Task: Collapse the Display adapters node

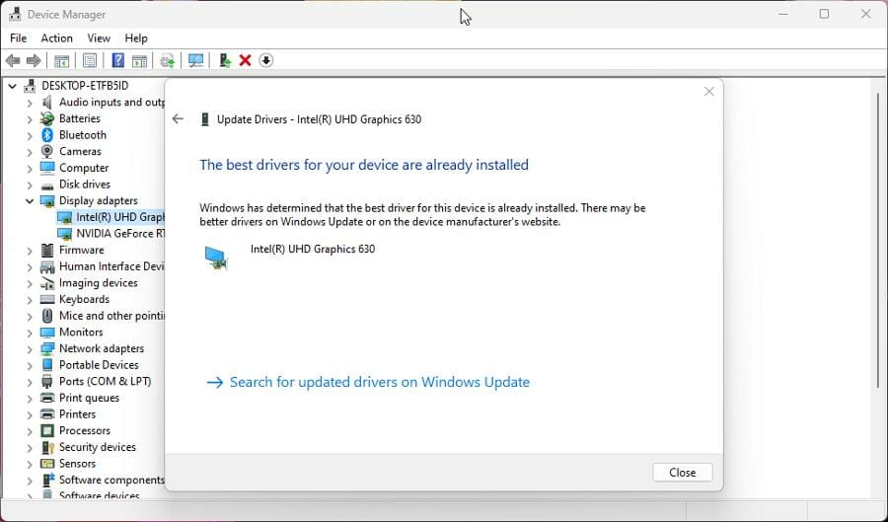Action: 30,201
